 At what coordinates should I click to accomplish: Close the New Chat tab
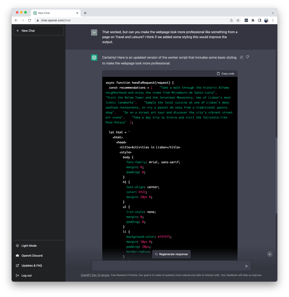pos(77,13)
